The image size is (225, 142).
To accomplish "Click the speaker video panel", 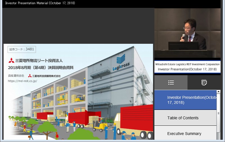I will 187,33.
